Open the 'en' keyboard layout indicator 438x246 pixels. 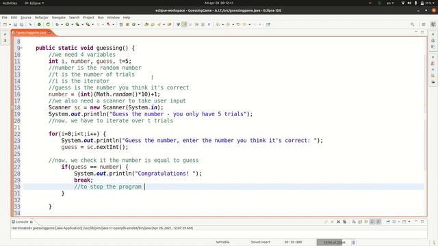(x=390, y=3)
